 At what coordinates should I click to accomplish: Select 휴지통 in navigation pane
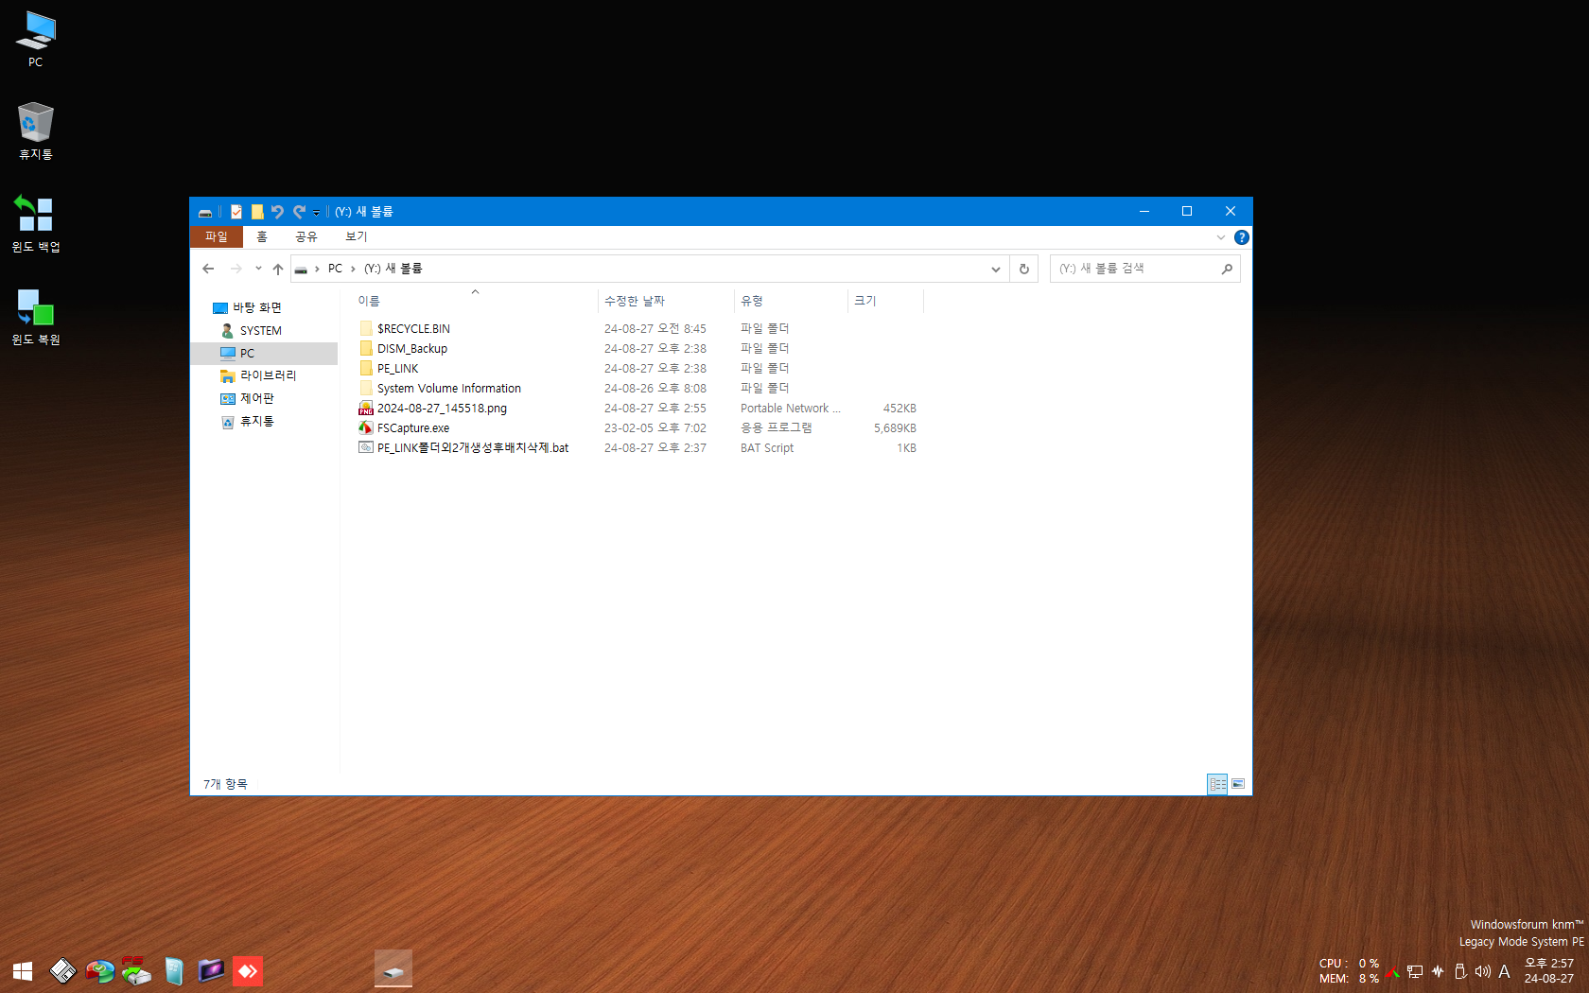(x=247, y=421)
